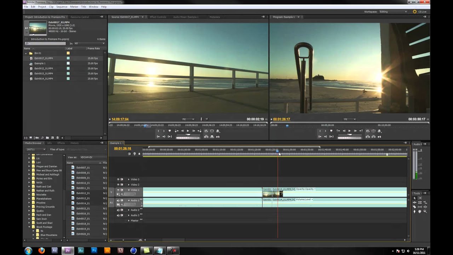
Task: Click the Snap icon in timeline header
Action: pyautogui.click(x=129, y=154)
